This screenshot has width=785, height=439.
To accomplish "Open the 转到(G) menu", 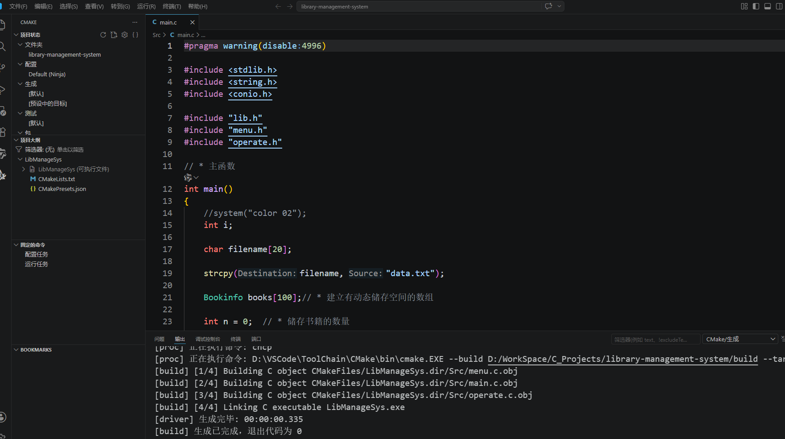I will pyautogui.click(x=120, y=6).
